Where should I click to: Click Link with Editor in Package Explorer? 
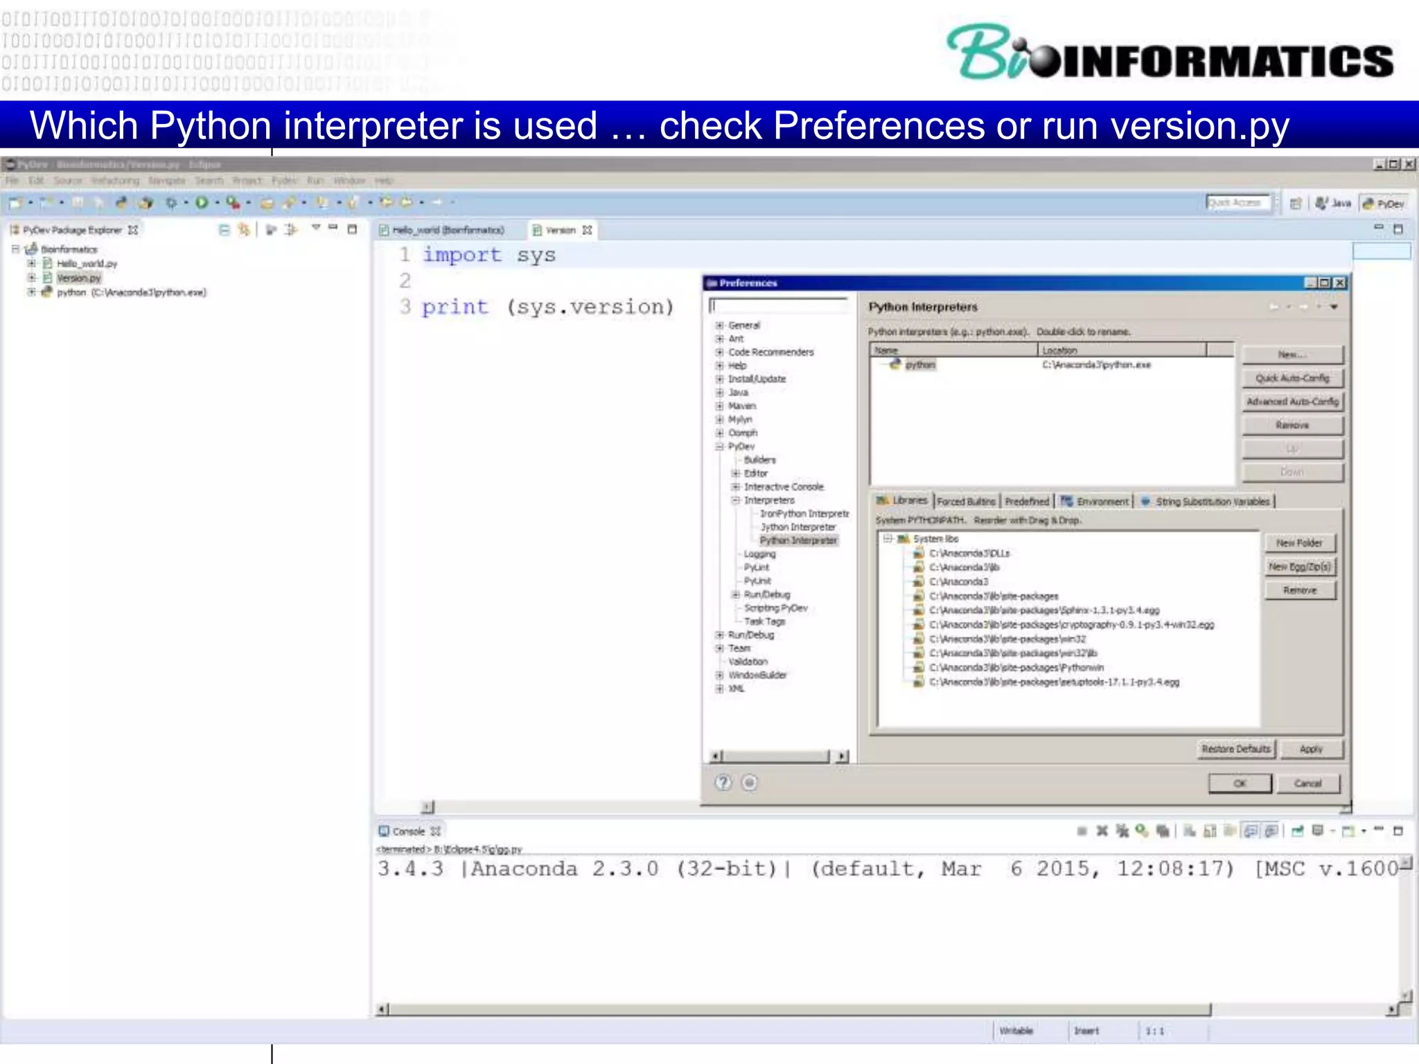click(244, 229)
